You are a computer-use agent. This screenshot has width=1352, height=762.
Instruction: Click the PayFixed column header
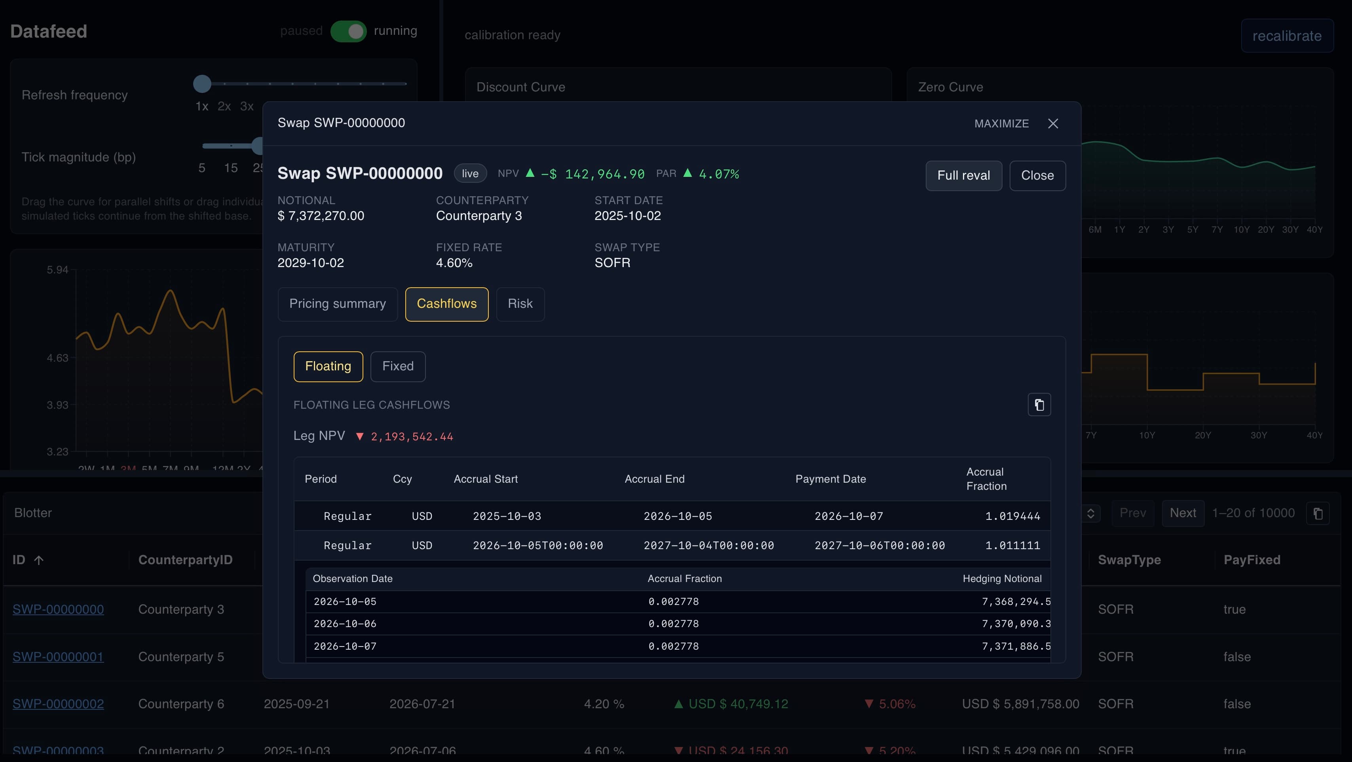tap(1252, 560)
